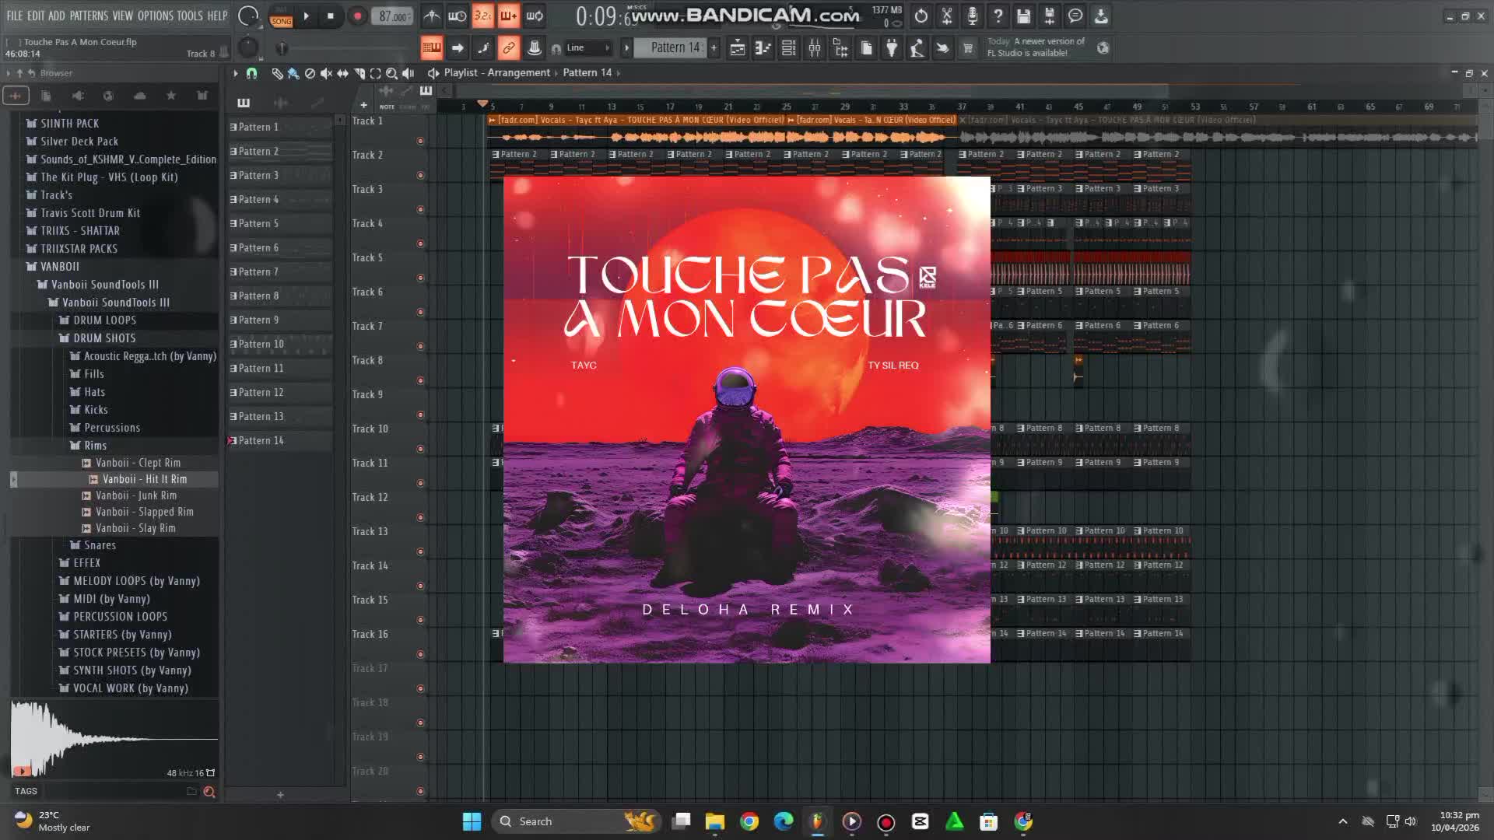
Task: Toggle the 3-2-1 countdown before recording
Action: pyautogui.click(x=482, y=16)
